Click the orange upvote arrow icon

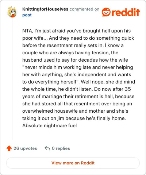(x=9, y=148)
